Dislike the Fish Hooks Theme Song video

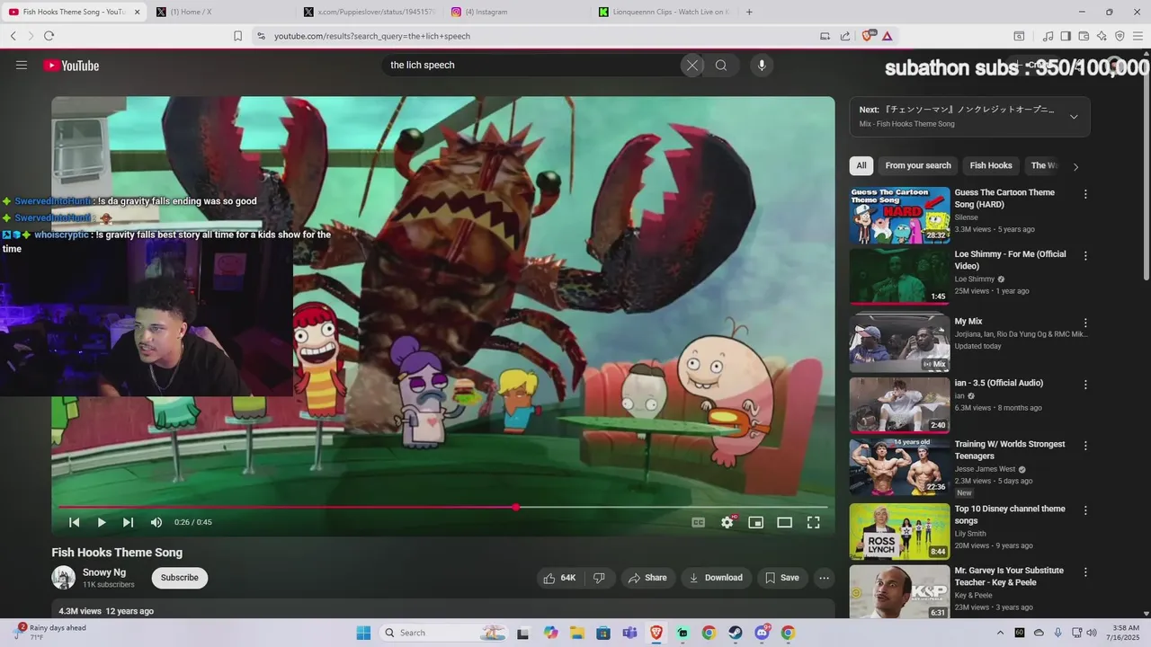599,578
